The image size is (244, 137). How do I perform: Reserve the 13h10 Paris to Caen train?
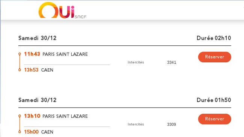click(x=215, y=119)
